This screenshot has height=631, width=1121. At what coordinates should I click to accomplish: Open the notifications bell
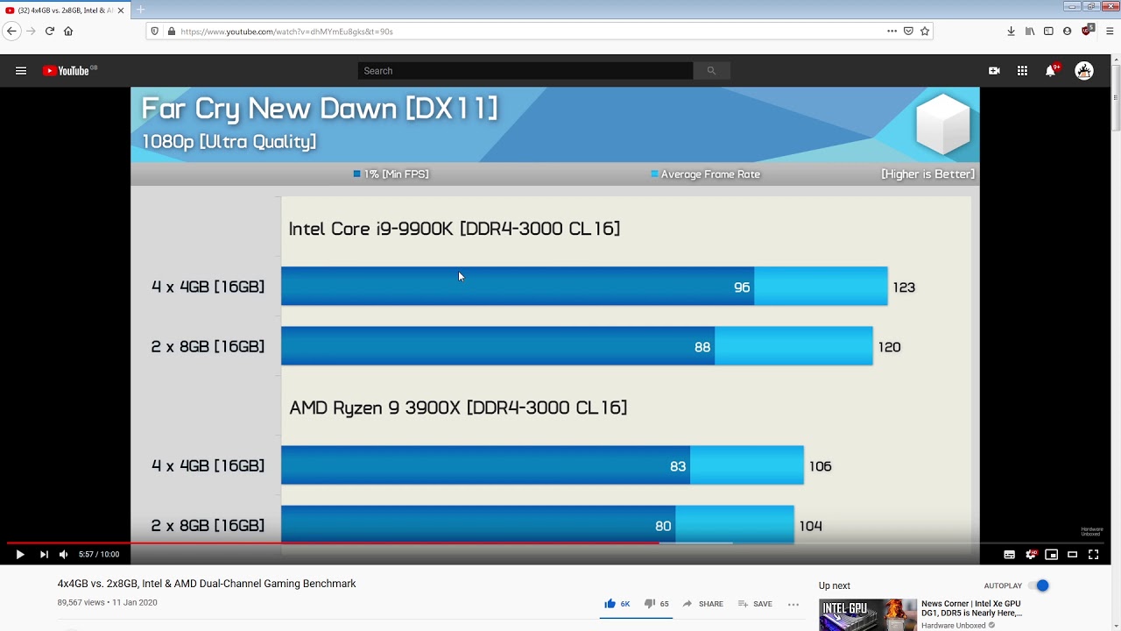pyautogui.click(x=1051, y=71)
